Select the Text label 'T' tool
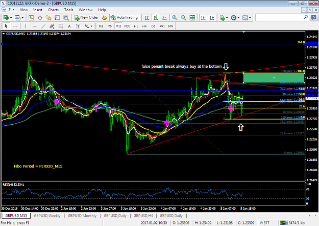319x226 pixels. (x=78, y=26)
